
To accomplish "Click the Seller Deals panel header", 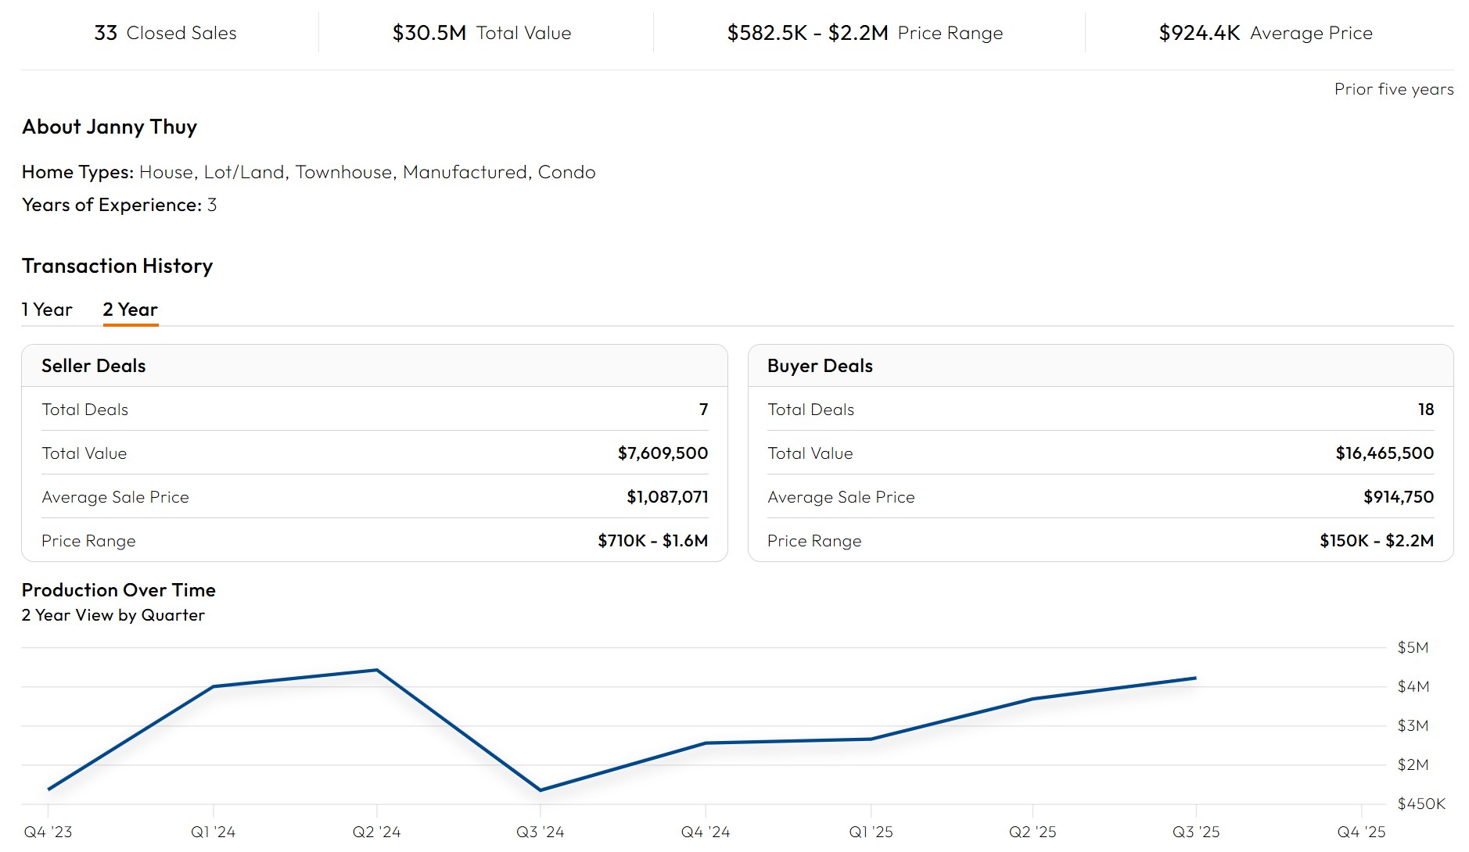I will (x=93, y=366).
